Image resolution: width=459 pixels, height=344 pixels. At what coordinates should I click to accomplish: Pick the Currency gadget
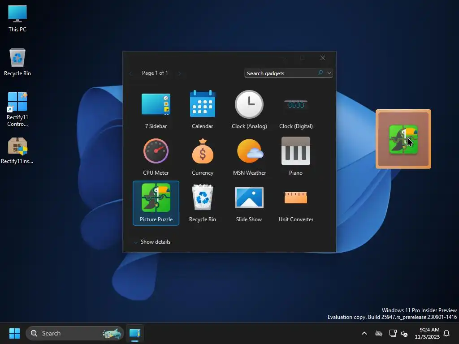pos(202,156)
